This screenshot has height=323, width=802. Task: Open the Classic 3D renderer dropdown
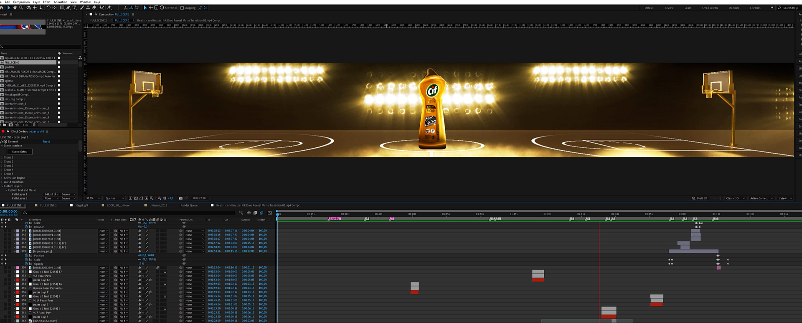(x=735, y=198)
